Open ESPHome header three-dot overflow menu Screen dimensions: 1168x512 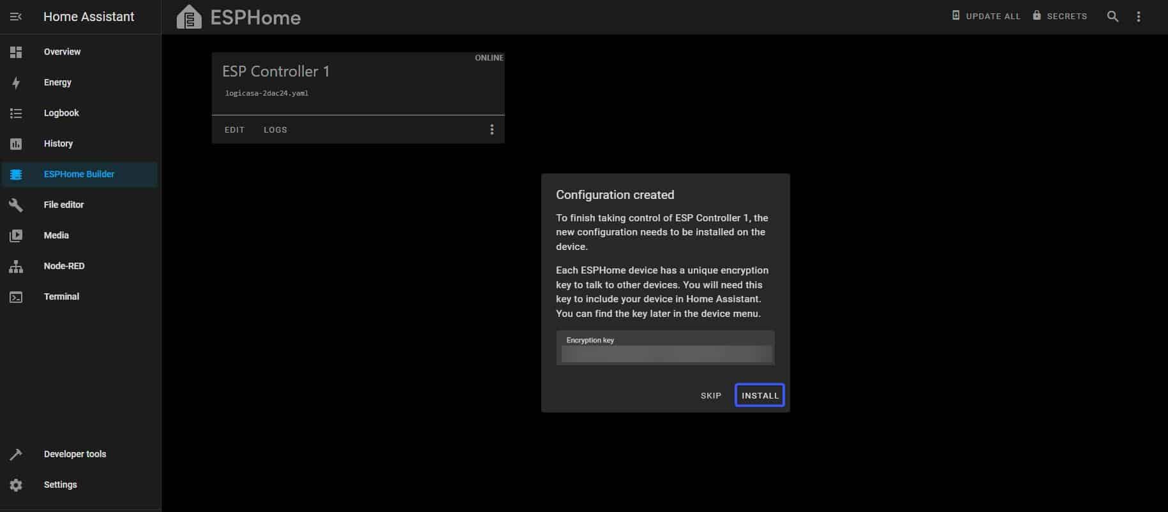click(1138, 17)
